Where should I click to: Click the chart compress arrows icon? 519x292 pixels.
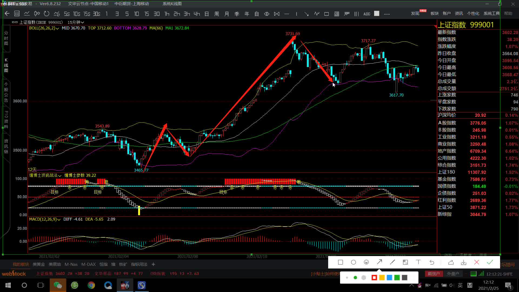click(x=267, y=14)
